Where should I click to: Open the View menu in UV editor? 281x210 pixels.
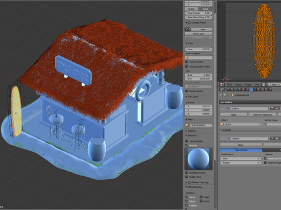[x=229, y=85]
